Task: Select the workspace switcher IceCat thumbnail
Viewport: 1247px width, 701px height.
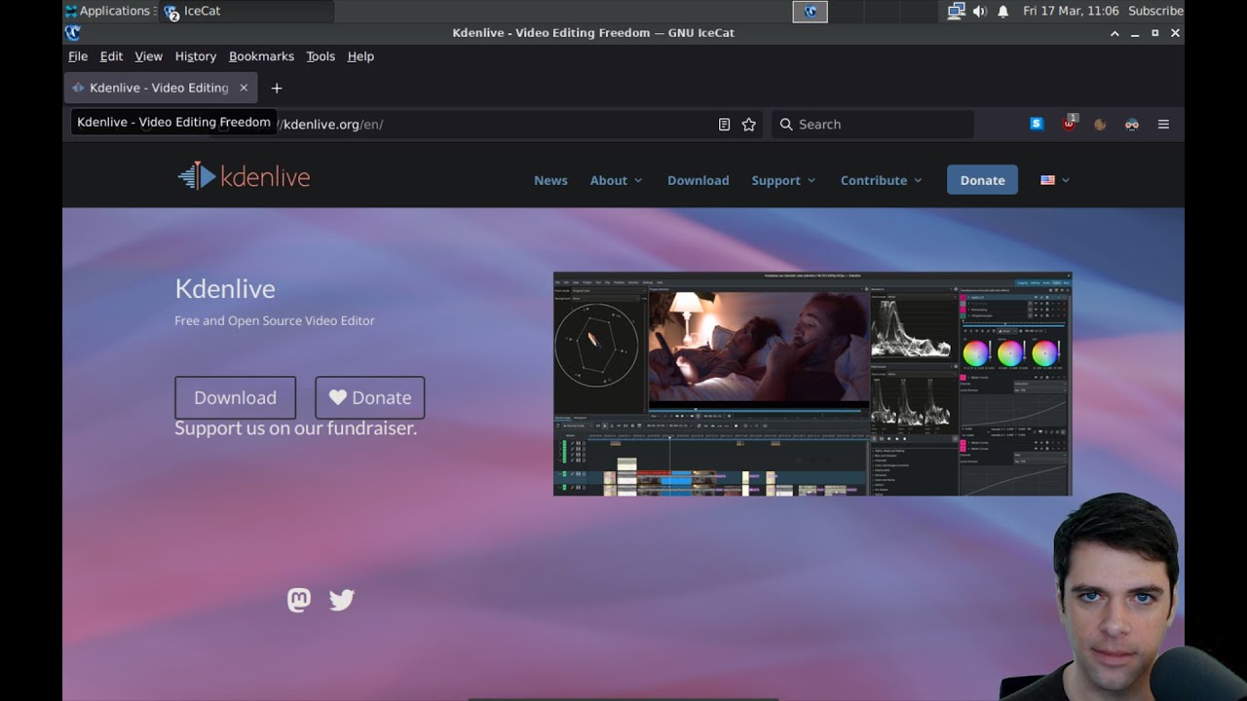Action: (x=811, y=12)
